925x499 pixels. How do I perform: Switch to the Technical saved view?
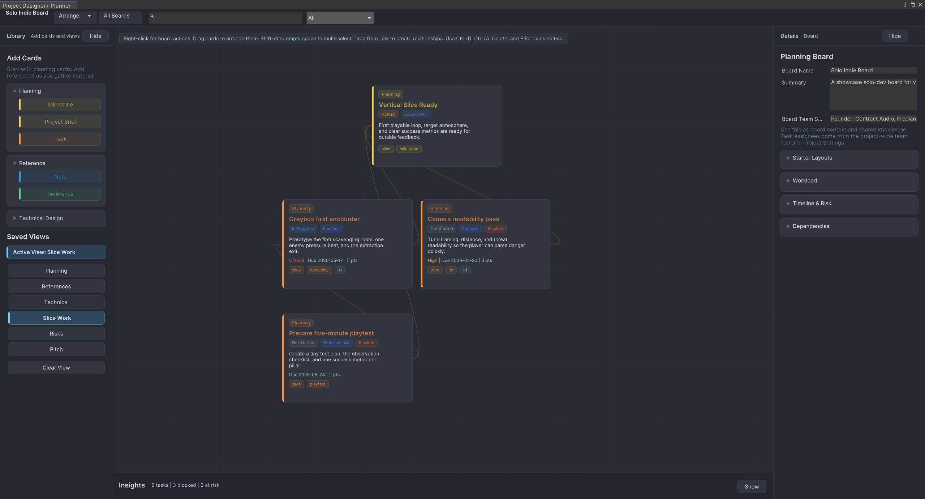pos(56,302)
